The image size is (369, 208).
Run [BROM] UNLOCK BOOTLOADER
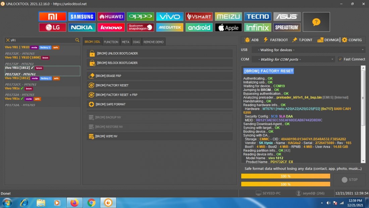(x=160, y=53)
